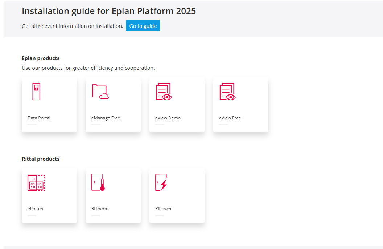Open the RiPower lightning bolt icon
Viewport: 383px width, 249px height.
pos(161,182)
